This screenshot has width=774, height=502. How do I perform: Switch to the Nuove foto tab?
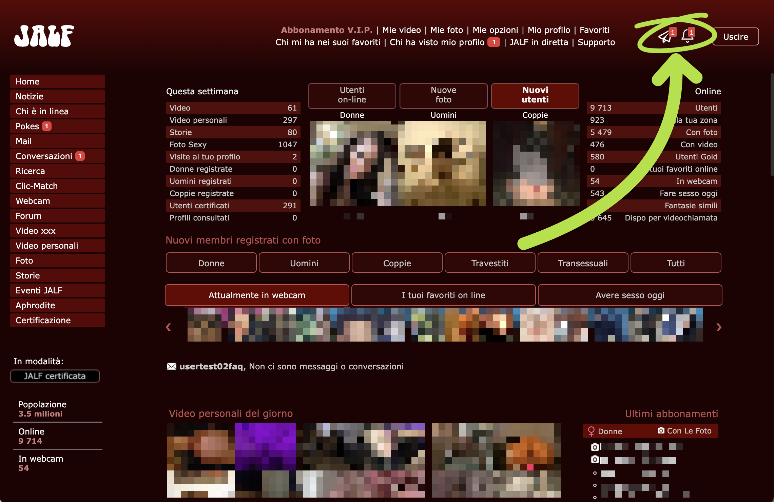click(444, 96)
